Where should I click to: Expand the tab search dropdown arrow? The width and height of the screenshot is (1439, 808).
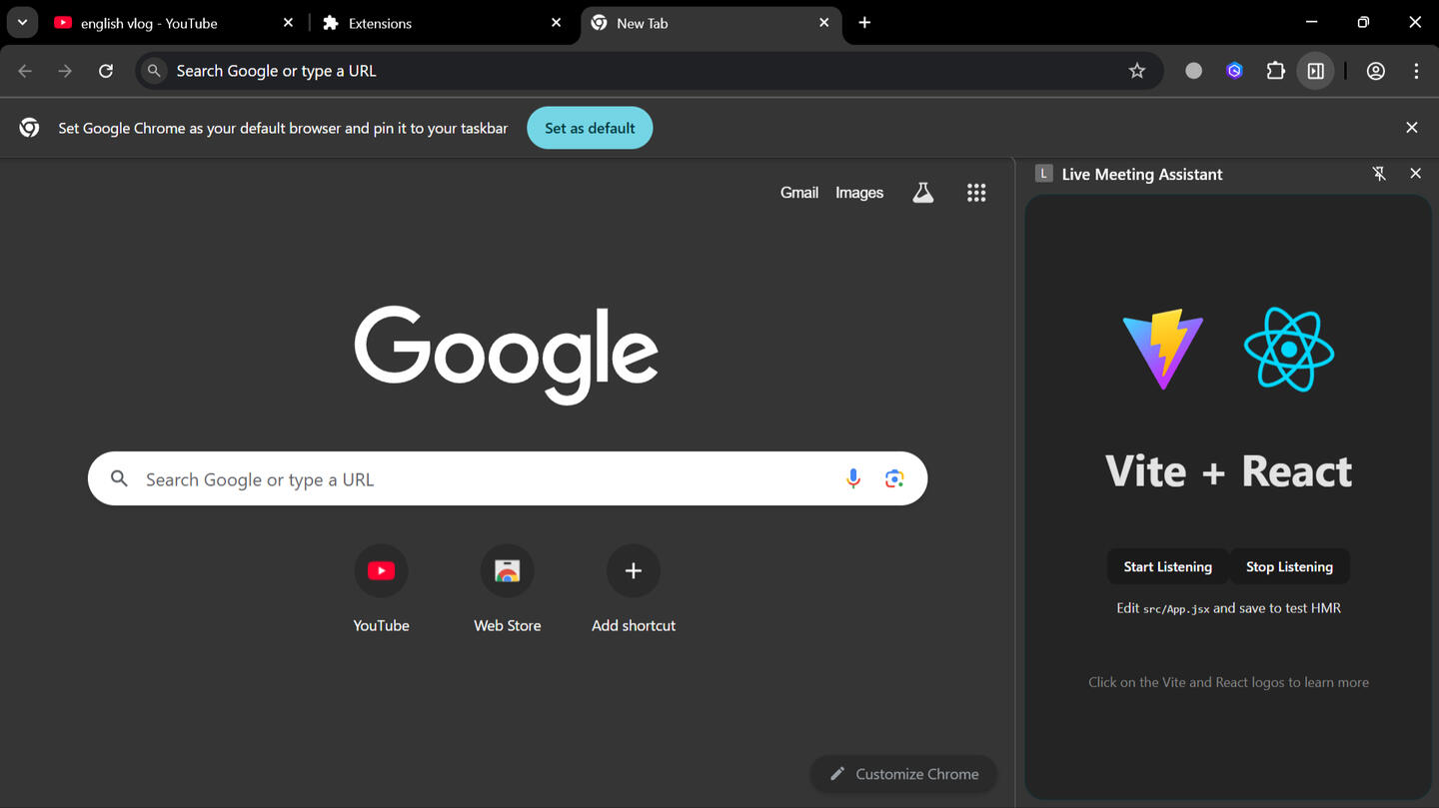coord(22,22)
